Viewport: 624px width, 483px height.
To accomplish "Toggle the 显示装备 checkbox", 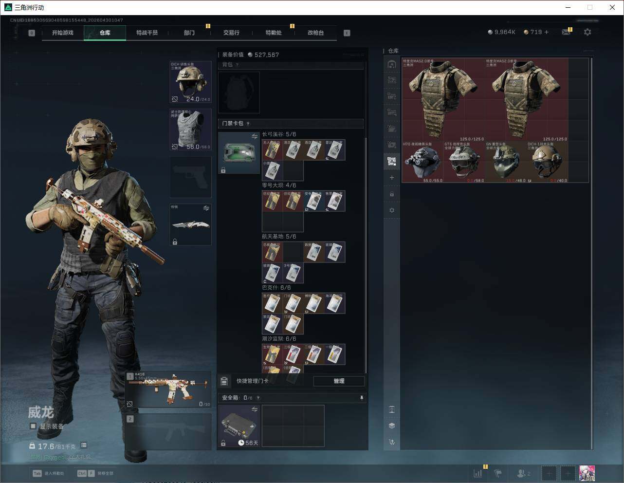I will [33, 426].
